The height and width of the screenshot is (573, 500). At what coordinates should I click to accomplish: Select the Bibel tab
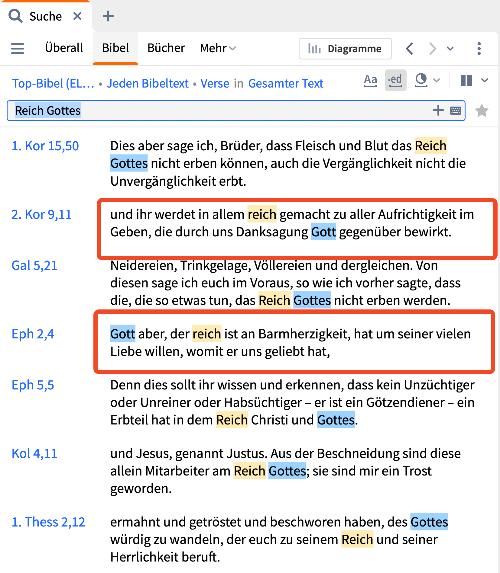coord(115,48)
